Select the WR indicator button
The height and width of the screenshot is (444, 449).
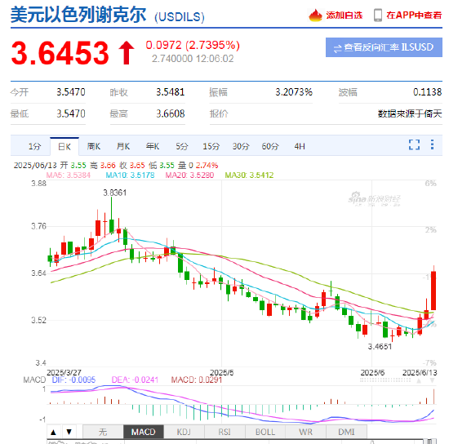click(306, 432)
